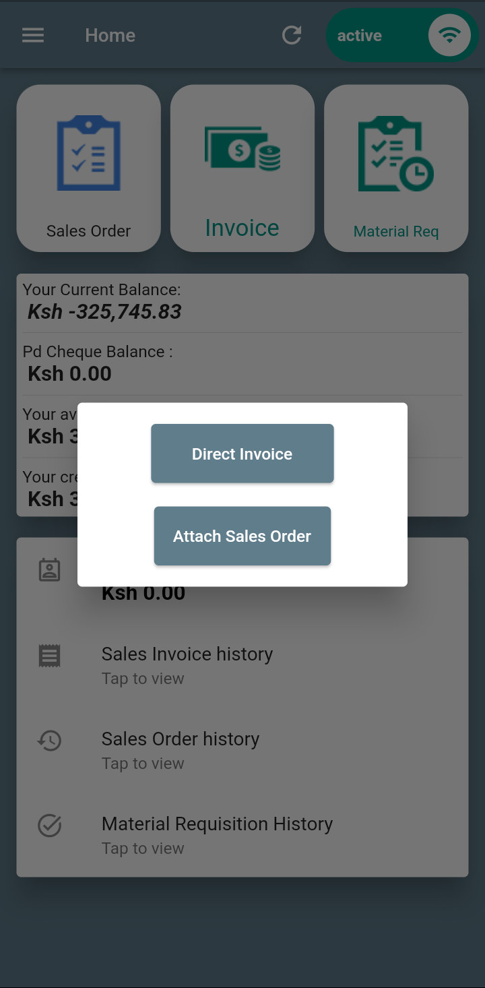The height and width of the screenshot is (988, 485).
Task: Toggle the active status switch
Action: point(401,35)
